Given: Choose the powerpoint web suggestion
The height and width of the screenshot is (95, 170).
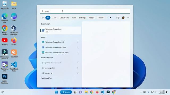Looking at the screenshot, I should [x=50, y=68].
